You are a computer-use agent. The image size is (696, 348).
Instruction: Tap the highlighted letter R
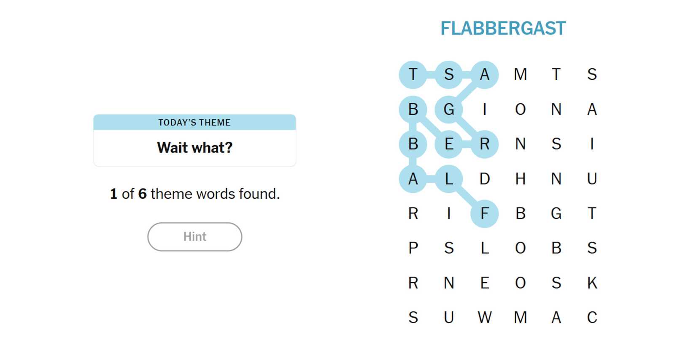485,144
